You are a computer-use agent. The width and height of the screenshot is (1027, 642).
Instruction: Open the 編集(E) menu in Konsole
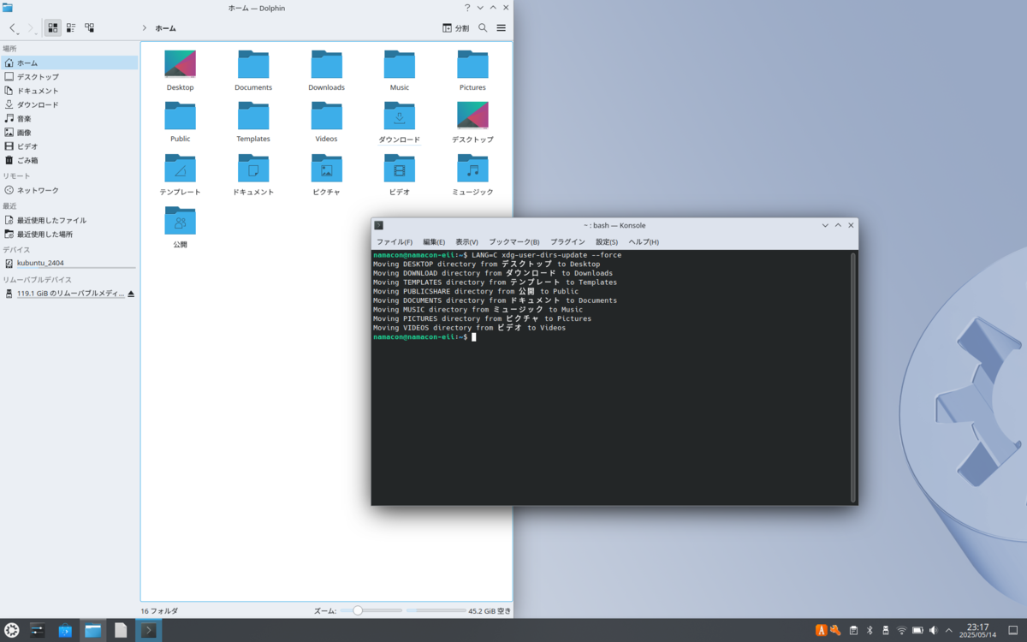coord(434,242)
